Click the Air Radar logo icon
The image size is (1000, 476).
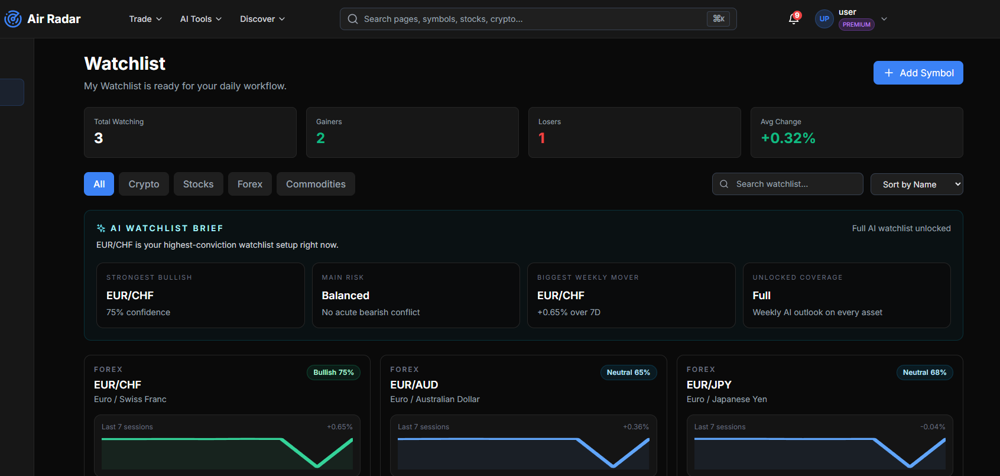[13, 19]
